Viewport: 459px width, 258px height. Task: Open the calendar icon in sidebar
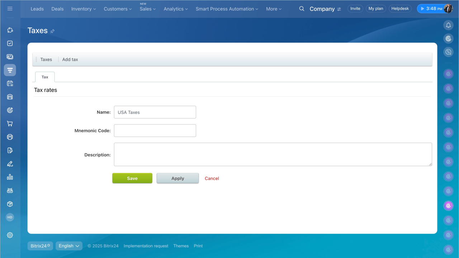[10, 83]
